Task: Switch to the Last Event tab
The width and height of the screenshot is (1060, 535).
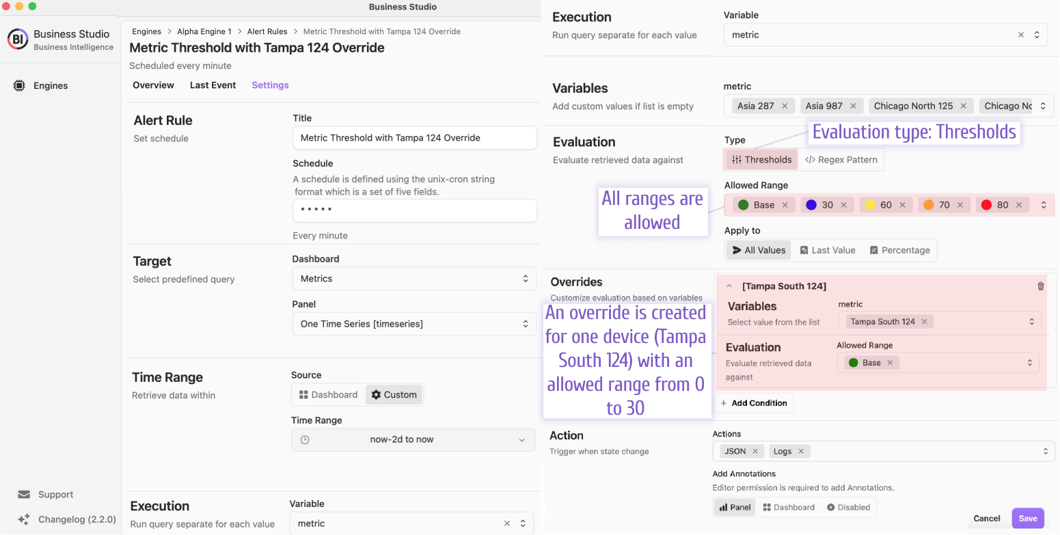Action: (213, 85)
